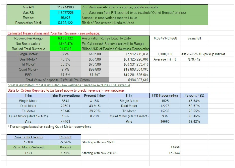
Task: Select the FSD 67.6% cell
Action: [x=65, y=75]
